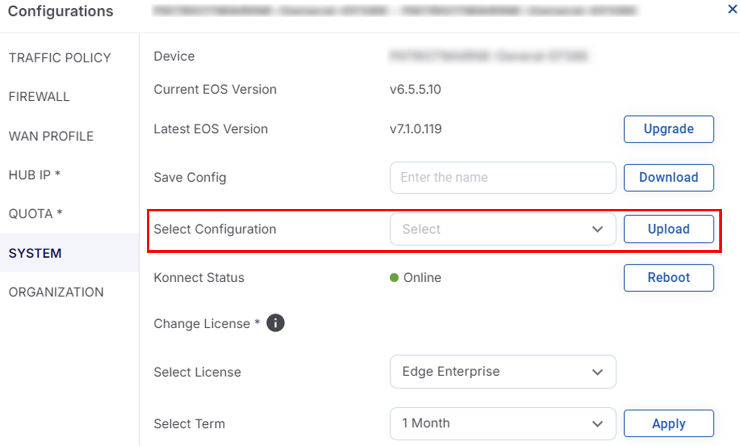Open the QUOTA tab

(36, 214)
